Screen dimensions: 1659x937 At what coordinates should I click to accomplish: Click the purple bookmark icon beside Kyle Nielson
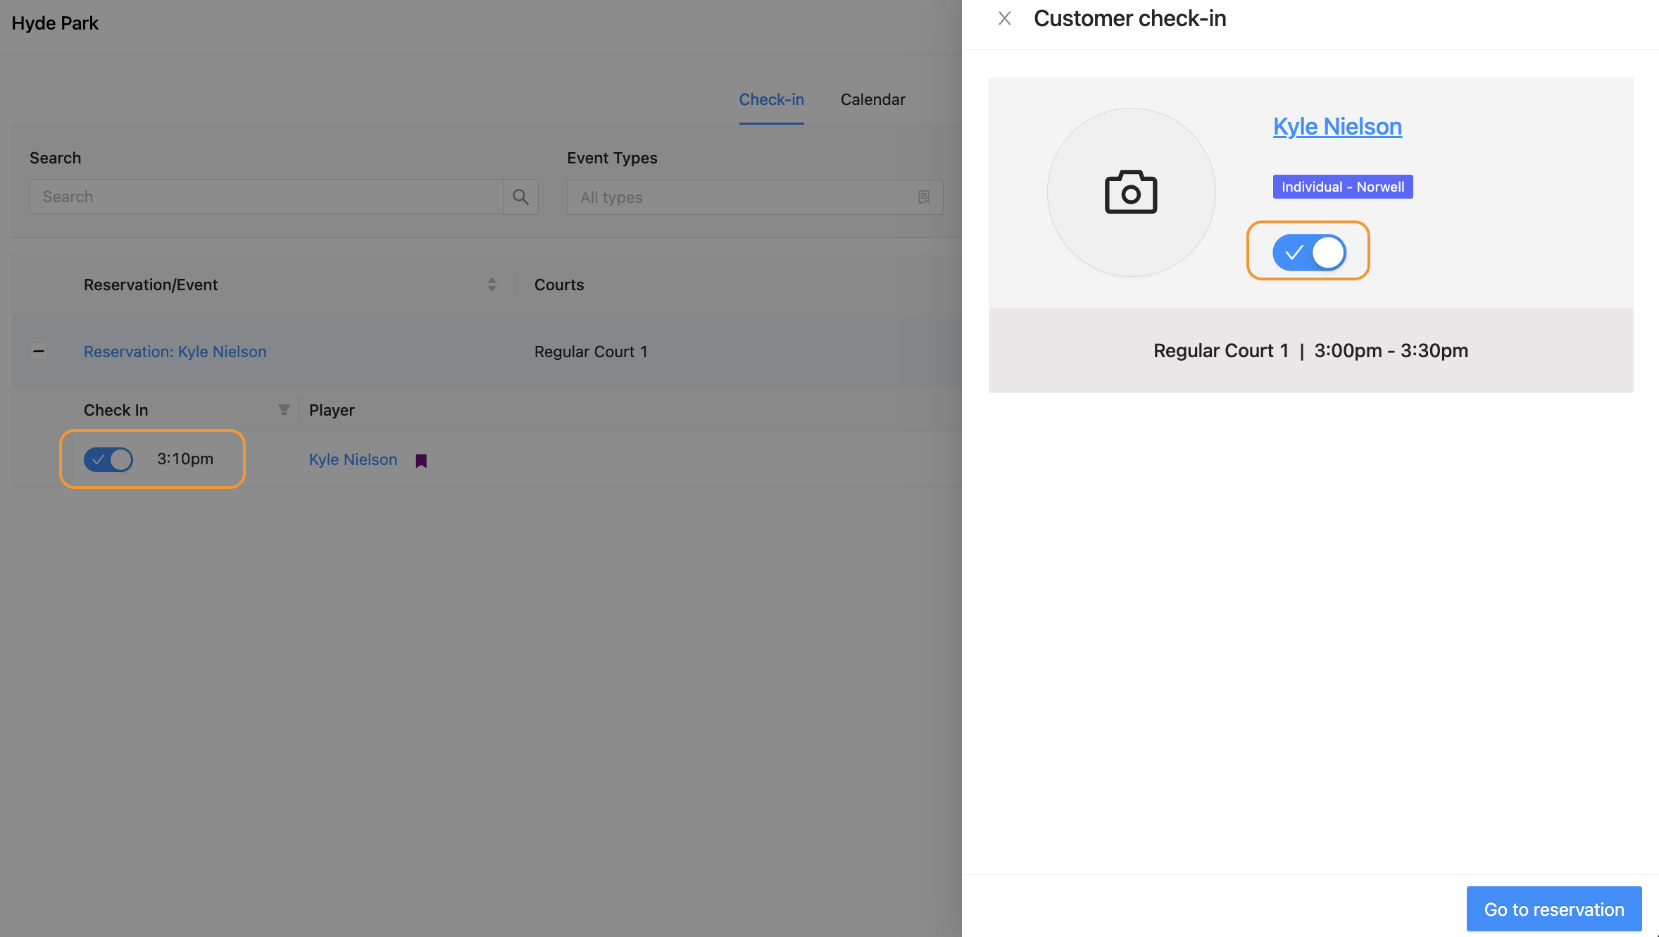(421, 461)
